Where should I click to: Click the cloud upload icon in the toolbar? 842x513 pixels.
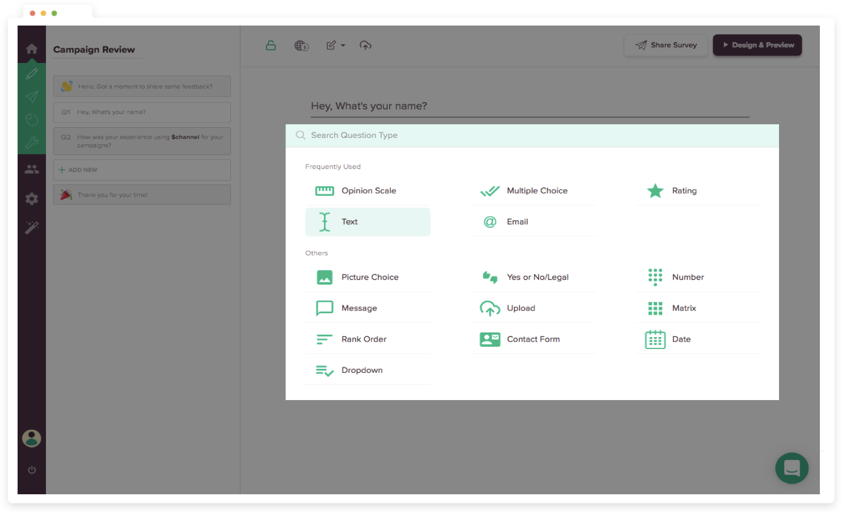pyautogui.click(x=365, y=45)
